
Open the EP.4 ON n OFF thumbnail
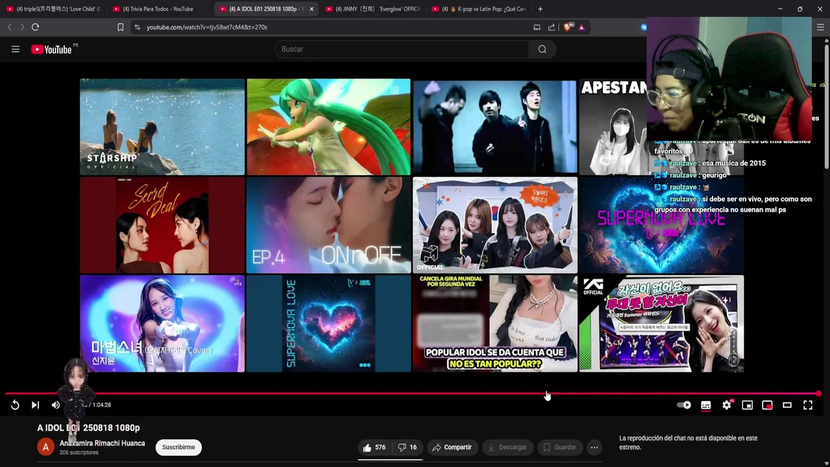tap(329, 225)
